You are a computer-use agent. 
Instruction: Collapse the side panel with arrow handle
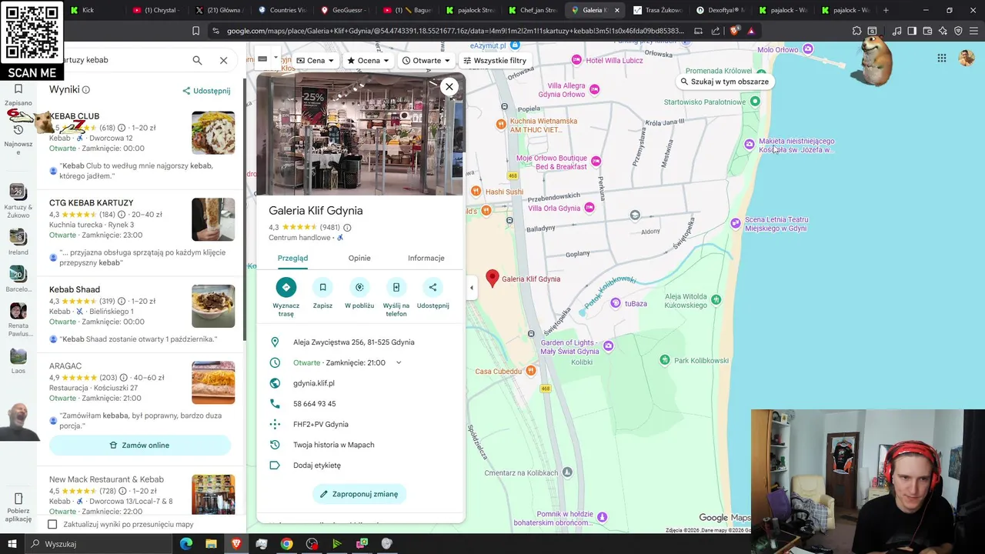tap(472, 288)
